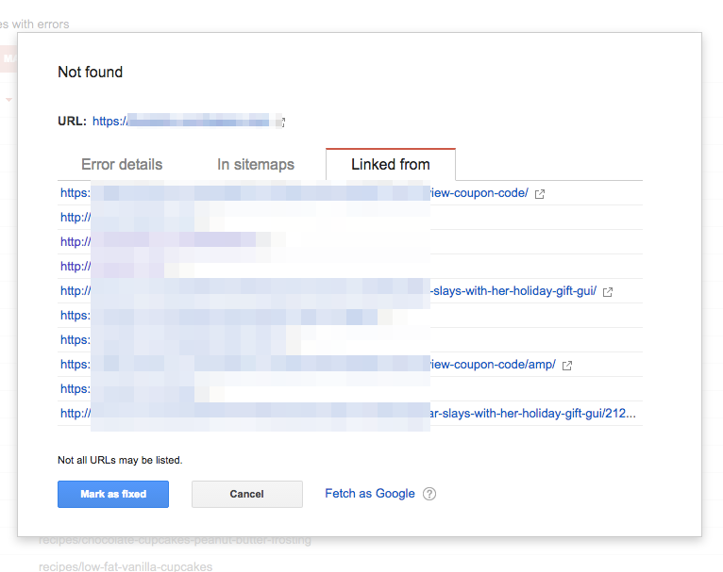Click the chocolate-cupcakes-peanut-butter-frosting row
Screen dimensions: 723x572
(175, 541)
